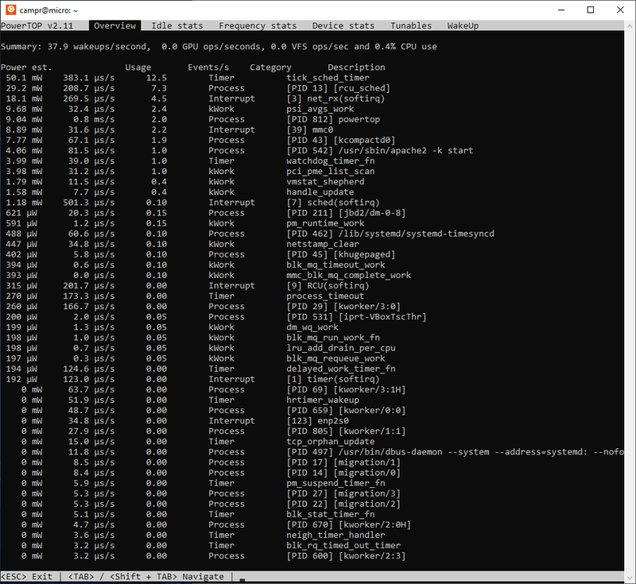636x584 pixels.
Task: Click the [39] mmc0 interrupt entry
Action: [x=309, y=130]
